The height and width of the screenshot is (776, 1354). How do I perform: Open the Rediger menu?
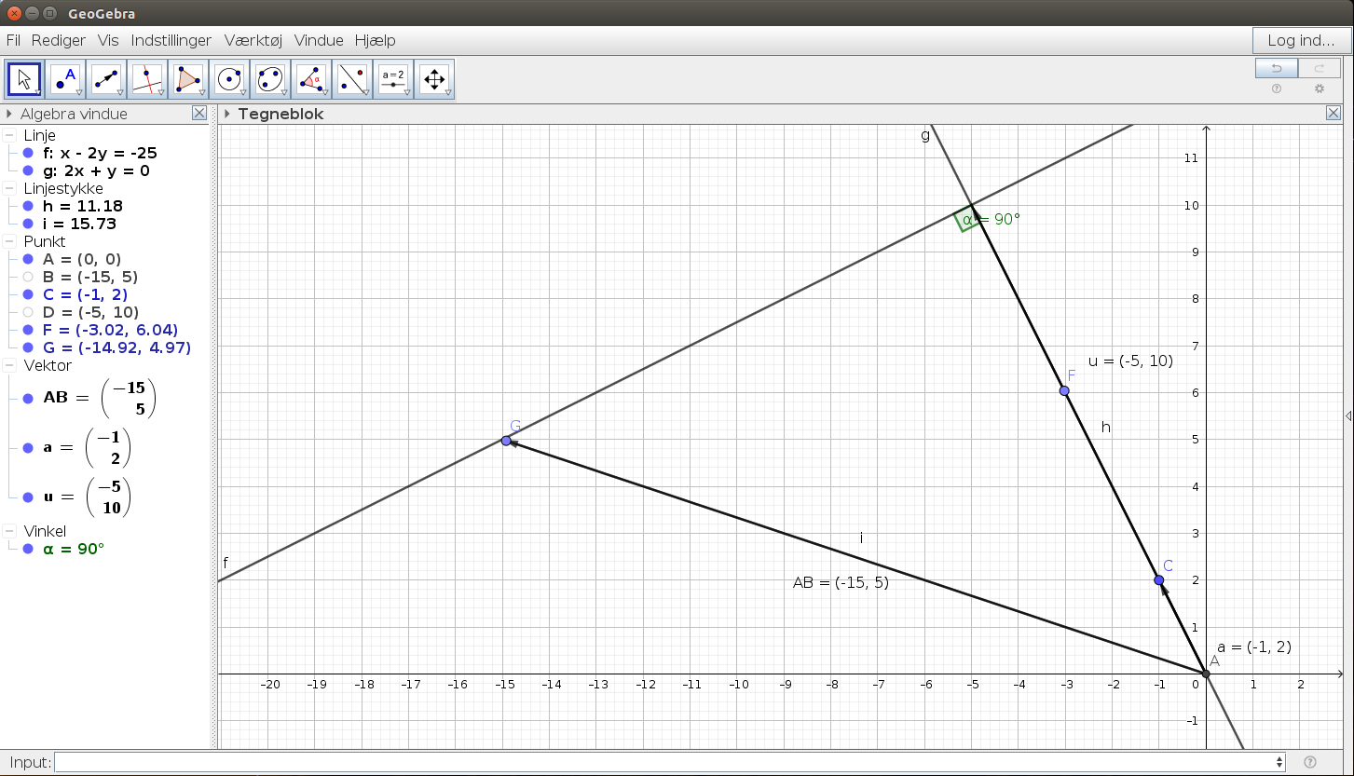point(59,40)
